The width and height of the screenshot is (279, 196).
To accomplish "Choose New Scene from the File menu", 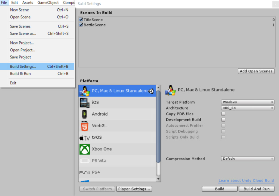I will (37, 10).
